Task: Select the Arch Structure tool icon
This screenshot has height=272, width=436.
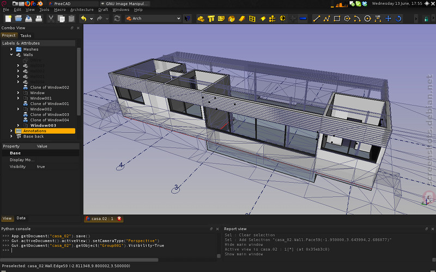Action: pyautogui.click(x=211, y=18)
